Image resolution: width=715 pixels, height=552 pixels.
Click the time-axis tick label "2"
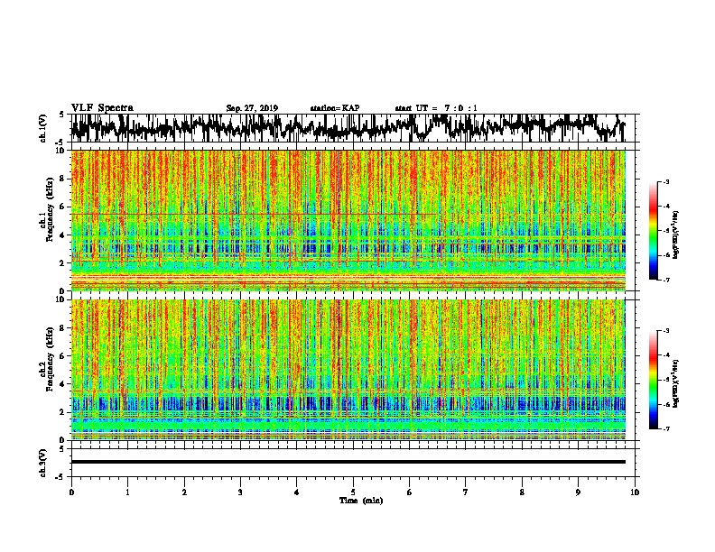coord(184,492)
